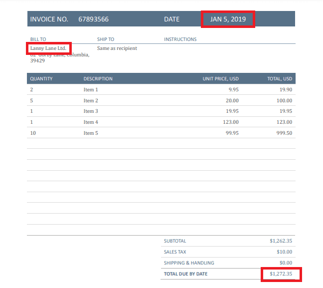The image size is (323, 288).
Task: Click the TOTAL, USD column header
Action: point(280,79)
